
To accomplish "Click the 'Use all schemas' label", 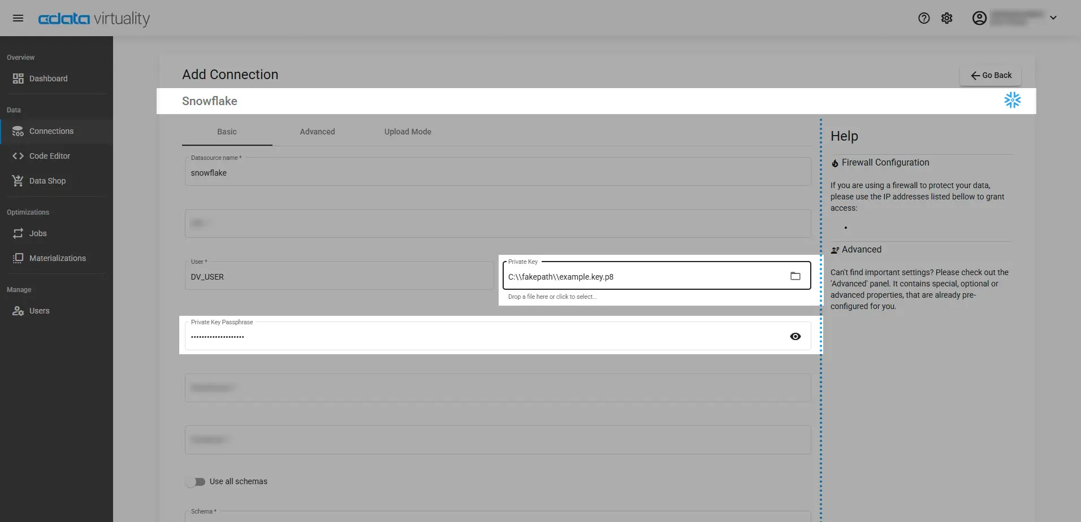I will pos(239,481).
